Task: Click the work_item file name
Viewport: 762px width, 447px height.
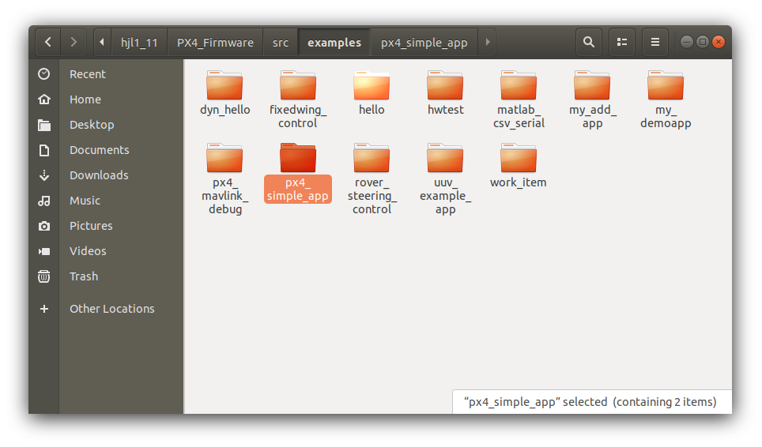Action: coord(519,182)
